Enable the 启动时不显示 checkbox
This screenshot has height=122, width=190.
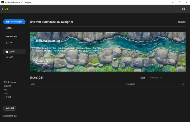(5, 116)
